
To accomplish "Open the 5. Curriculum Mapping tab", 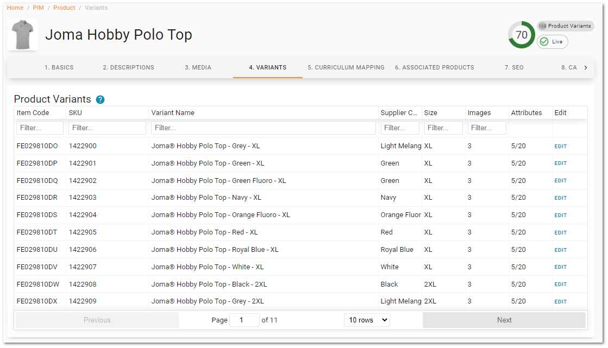I will coord(346,67).
